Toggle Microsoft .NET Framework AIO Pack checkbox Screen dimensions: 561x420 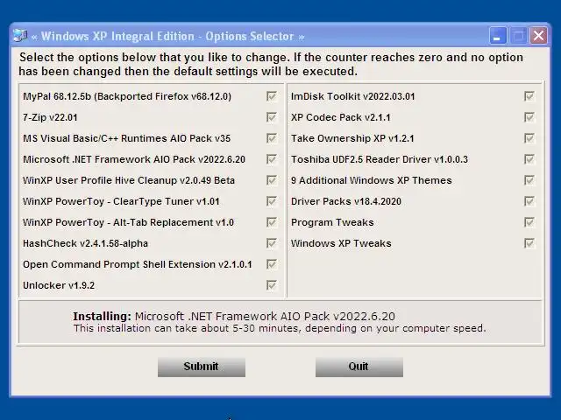coord(272,159)
